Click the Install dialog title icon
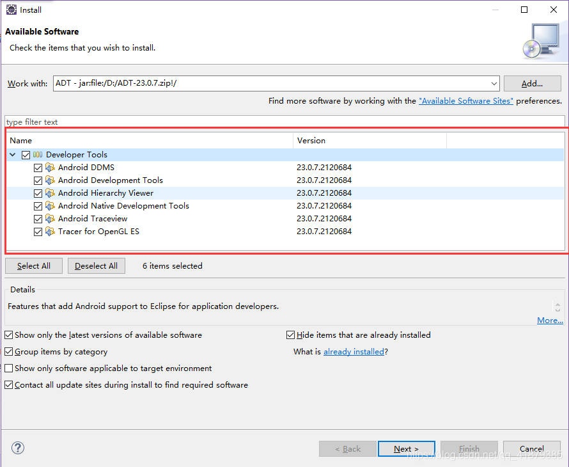 12,10
